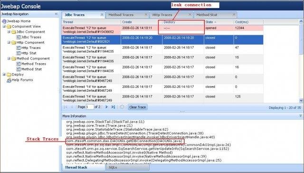Go to the last page of traces

click(113, 107)
